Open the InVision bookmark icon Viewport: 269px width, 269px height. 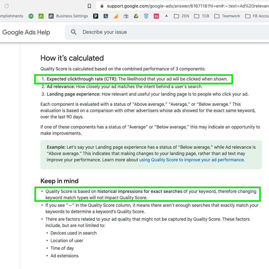pyautogui.click(x=156, y=16)
